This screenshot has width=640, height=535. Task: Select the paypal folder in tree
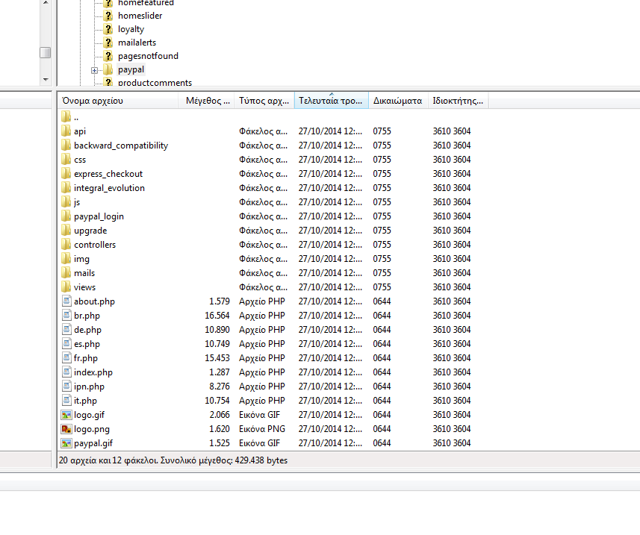click(131, 69)
